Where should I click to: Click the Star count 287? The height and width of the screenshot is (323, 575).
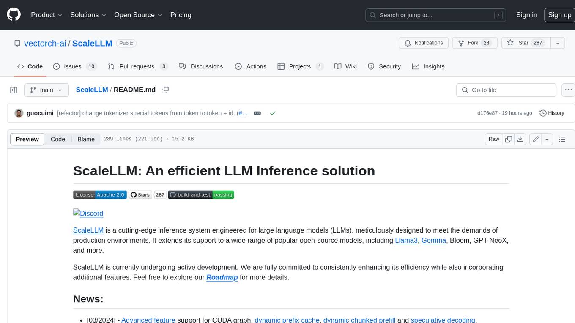click(538, 43)
